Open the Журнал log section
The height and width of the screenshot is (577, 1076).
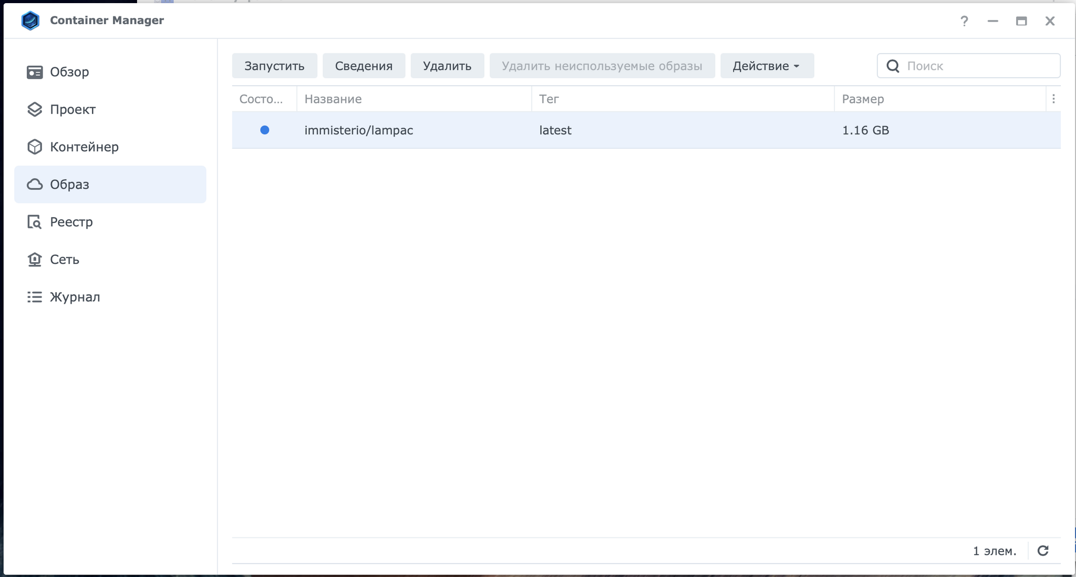[x=75, y=297]
